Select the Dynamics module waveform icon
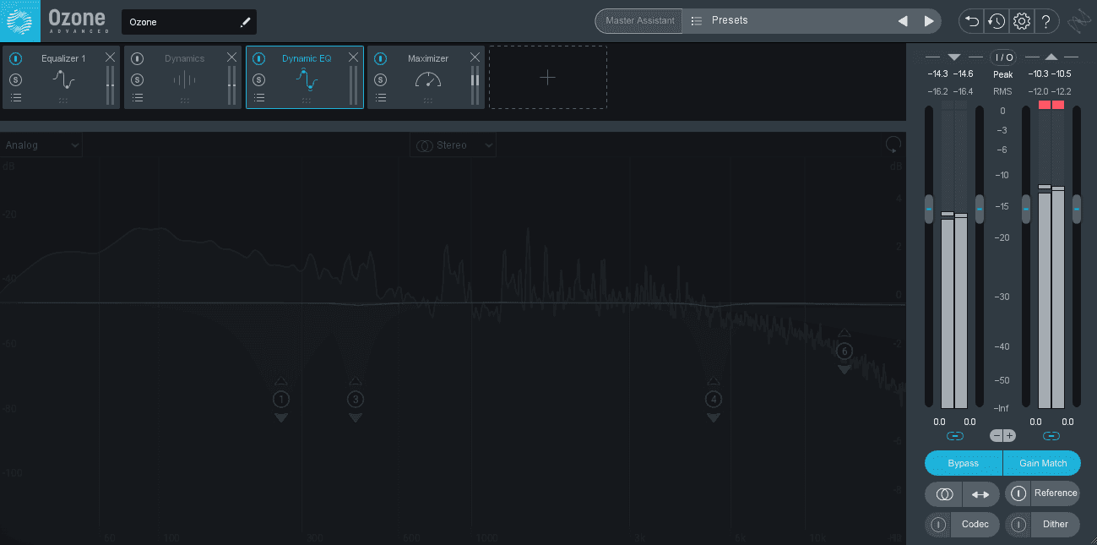Image resolution: width=1097 pixels, height=545 pixels. click(184, 79)
